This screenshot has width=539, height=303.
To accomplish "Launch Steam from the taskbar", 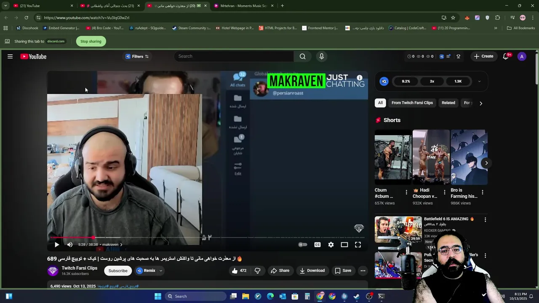I will [357, 296].
